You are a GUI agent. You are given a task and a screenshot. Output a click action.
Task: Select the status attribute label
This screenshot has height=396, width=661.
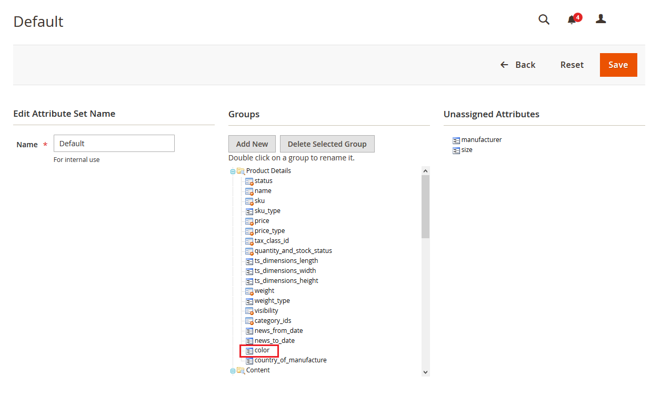tap(264, 181)
